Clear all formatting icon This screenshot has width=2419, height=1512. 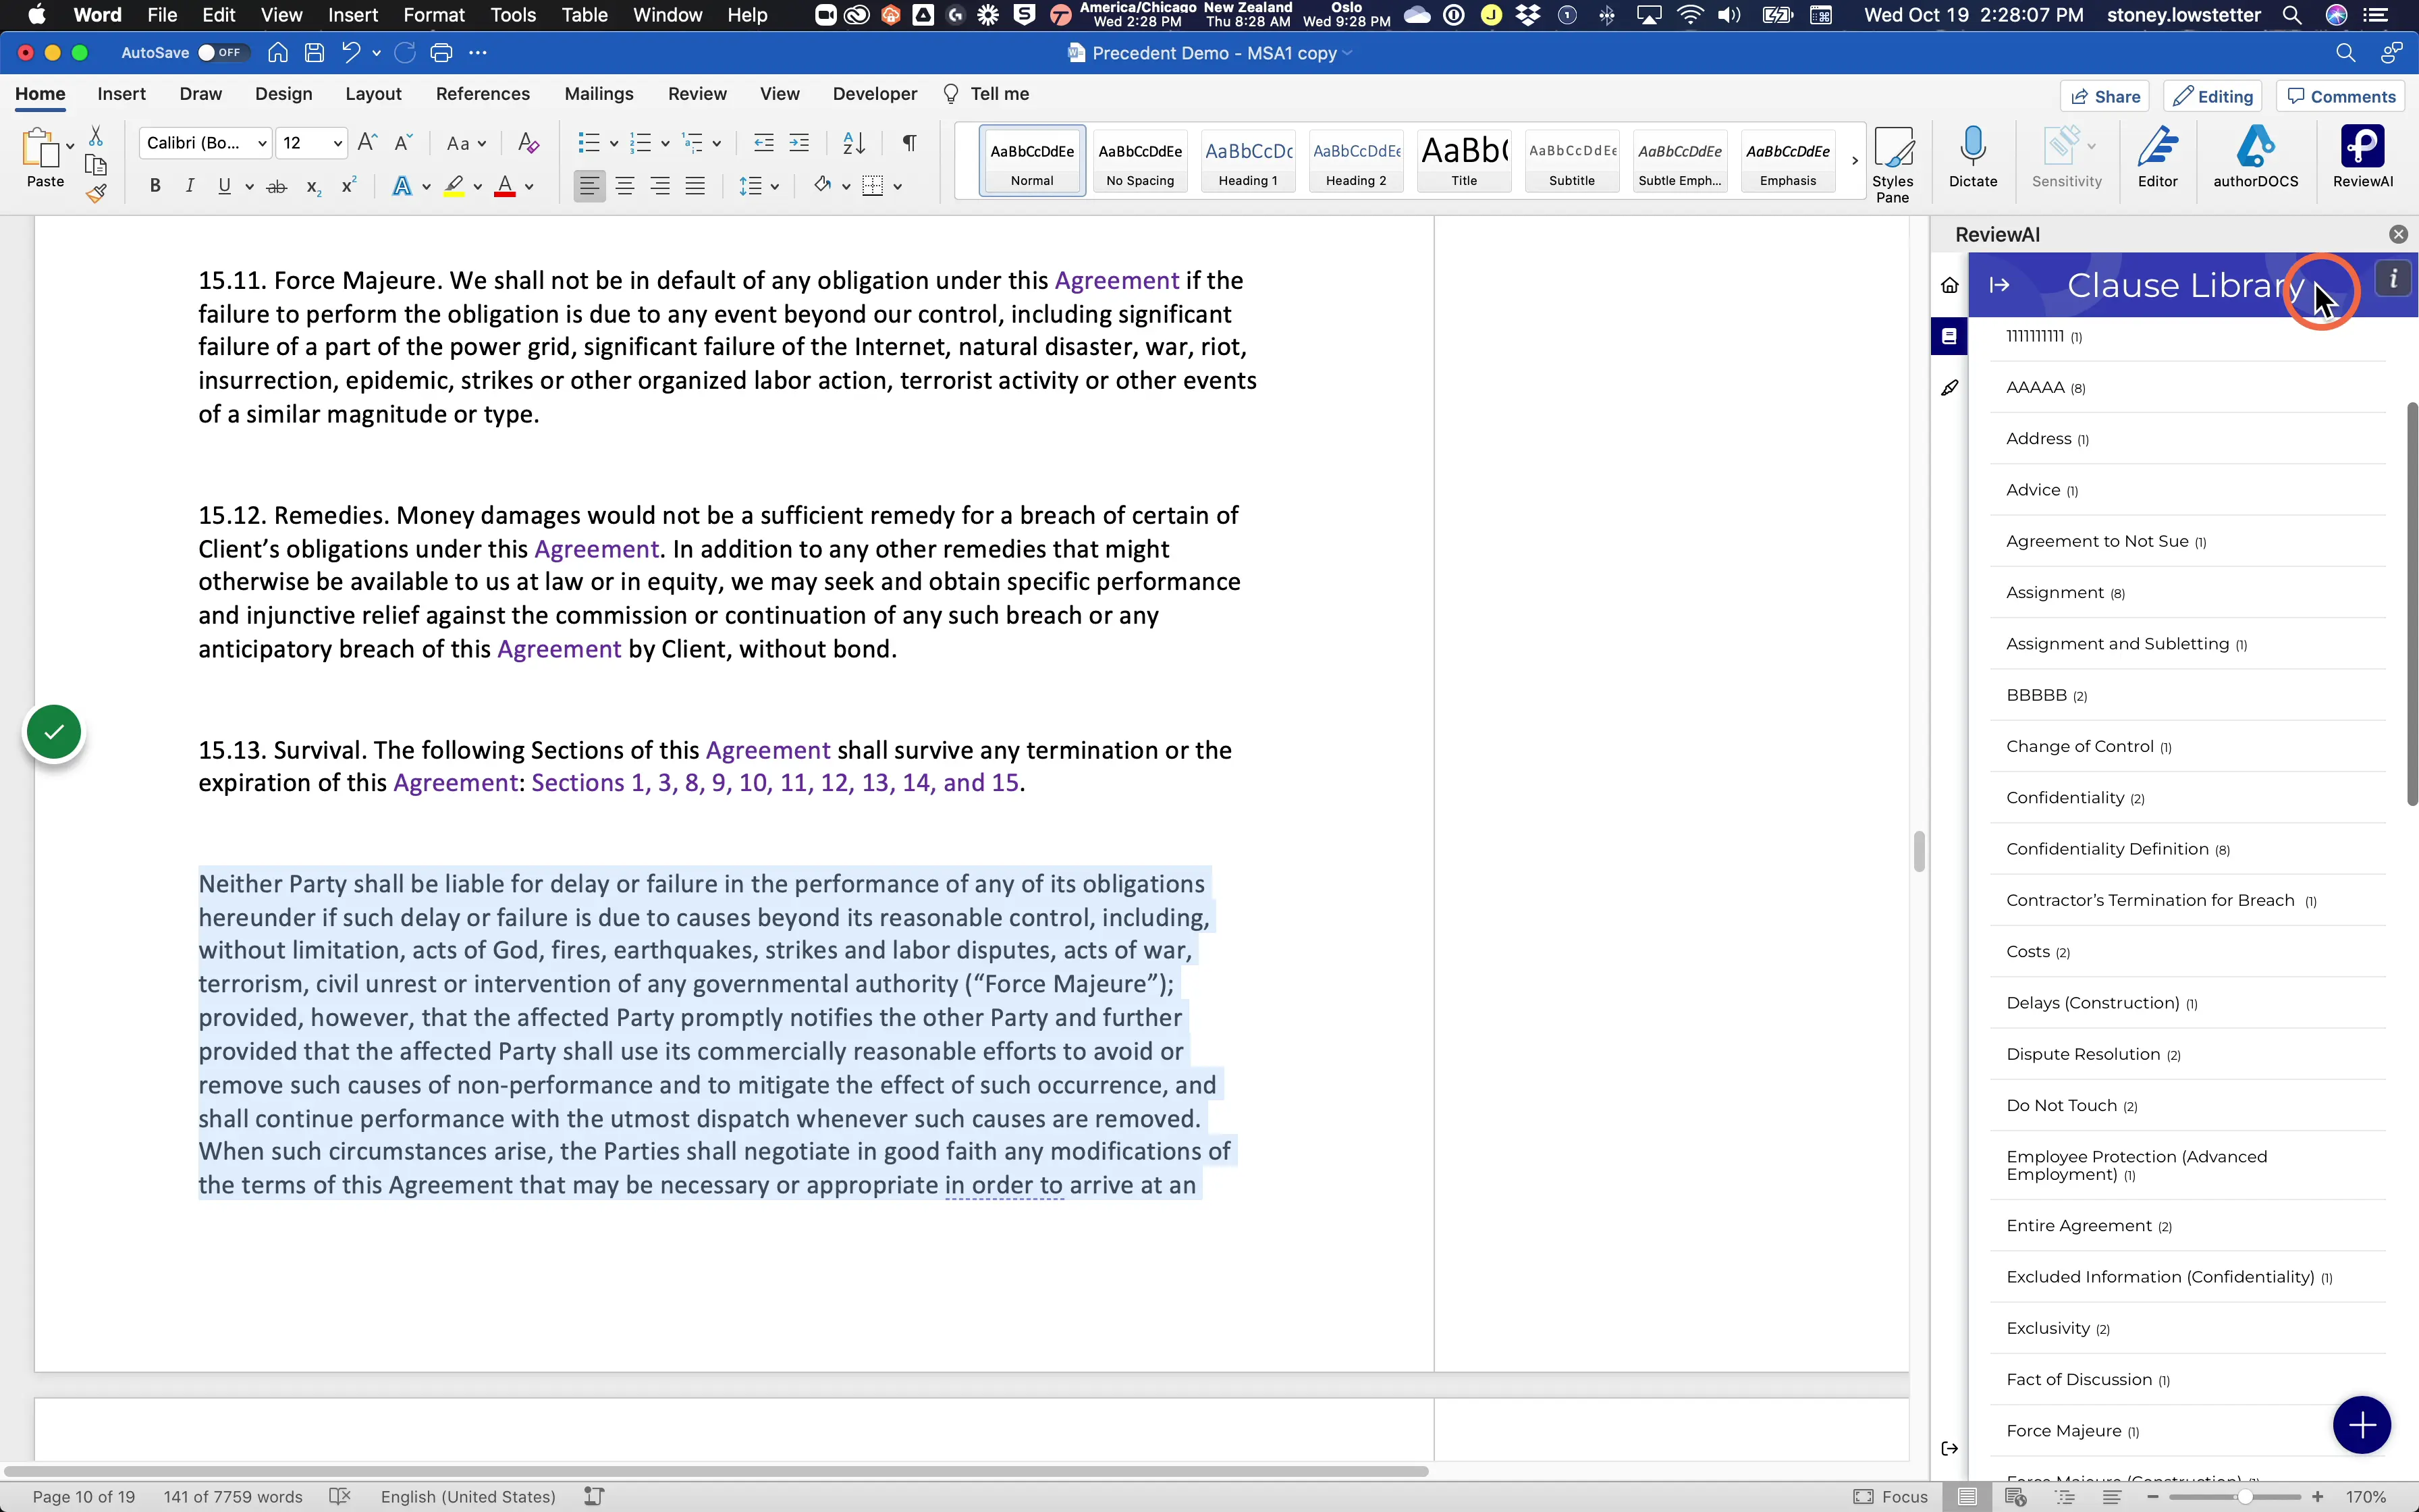528,143
